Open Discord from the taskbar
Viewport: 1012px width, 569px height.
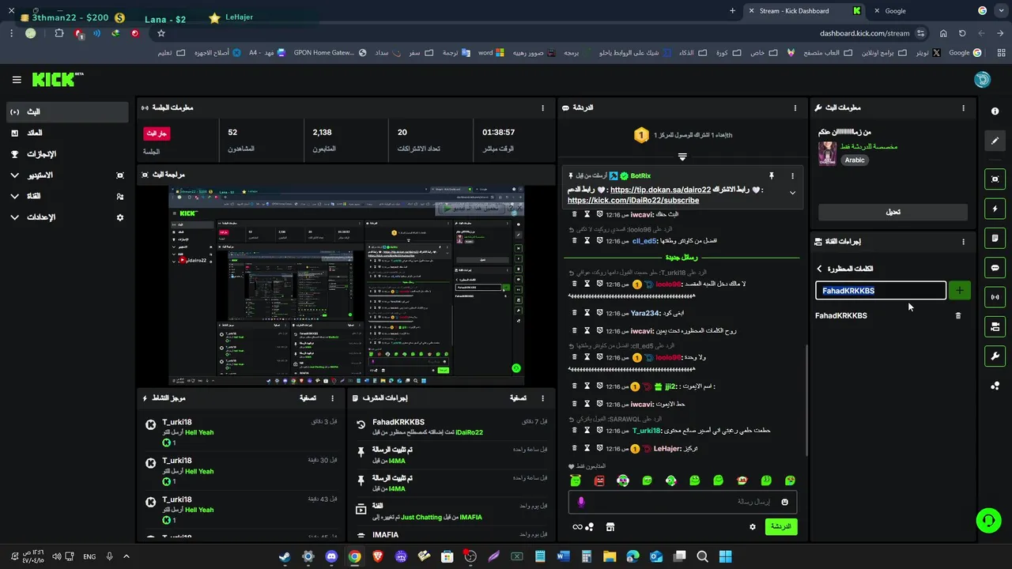[x=331, y=556]
